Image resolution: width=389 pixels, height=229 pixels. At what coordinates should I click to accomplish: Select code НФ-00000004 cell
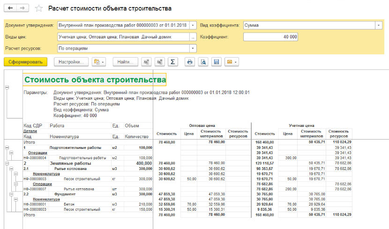pyautogui.click(x=35, y=158)
